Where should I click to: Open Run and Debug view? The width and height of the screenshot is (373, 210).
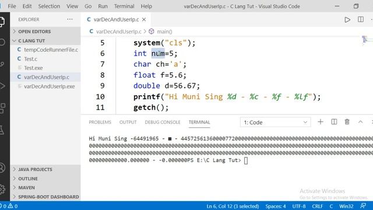[x=2, y=86]
